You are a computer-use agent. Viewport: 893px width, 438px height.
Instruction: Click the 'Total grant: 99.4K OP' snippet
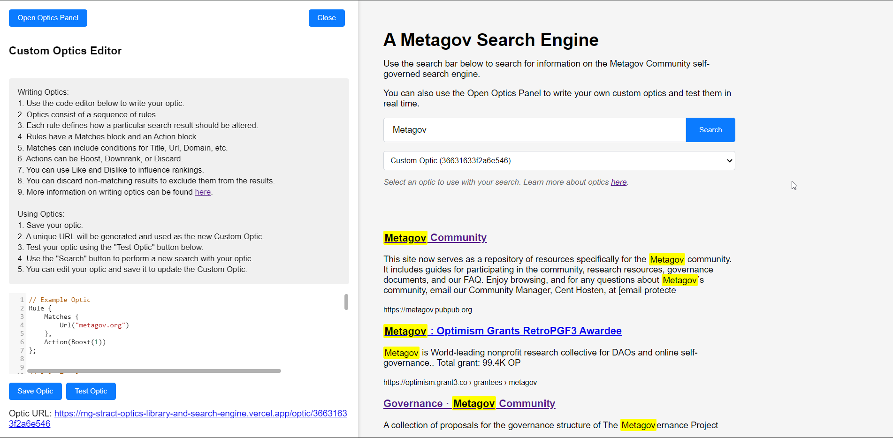click(x=479, y=362)
